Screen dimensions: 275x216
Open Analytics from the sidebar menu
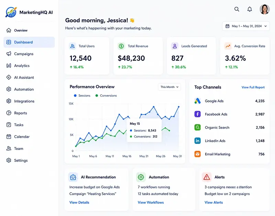(22, 66)
